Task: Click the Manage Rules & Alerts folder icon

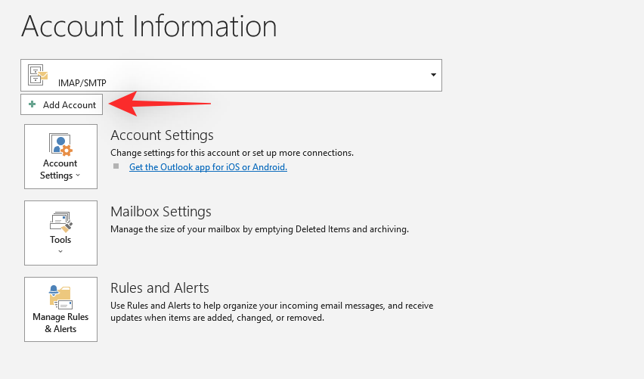Action: 60,297
